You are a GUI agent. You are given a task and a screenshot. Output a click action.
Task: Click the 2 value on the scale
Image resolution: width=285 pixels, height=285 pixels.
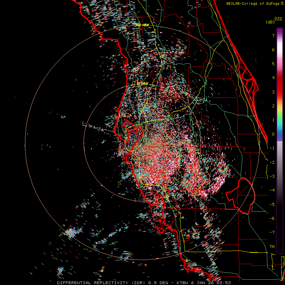coord(273,106)
